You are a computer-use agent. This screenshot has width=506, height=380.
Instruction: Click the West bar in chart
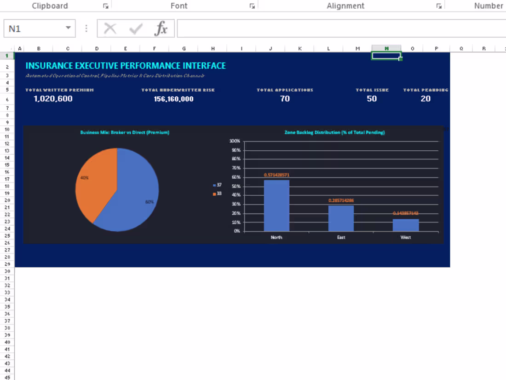pyautogui.click(x=406, y=225)
